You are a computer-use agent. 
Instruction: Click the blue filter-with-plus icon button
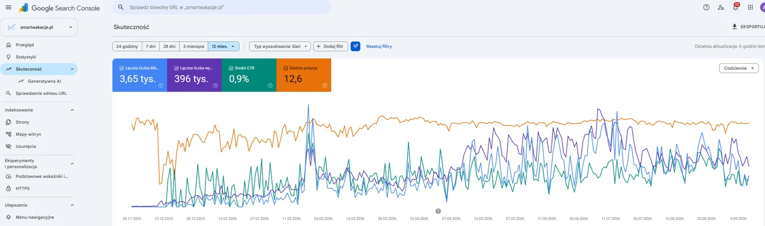point(355,46)
